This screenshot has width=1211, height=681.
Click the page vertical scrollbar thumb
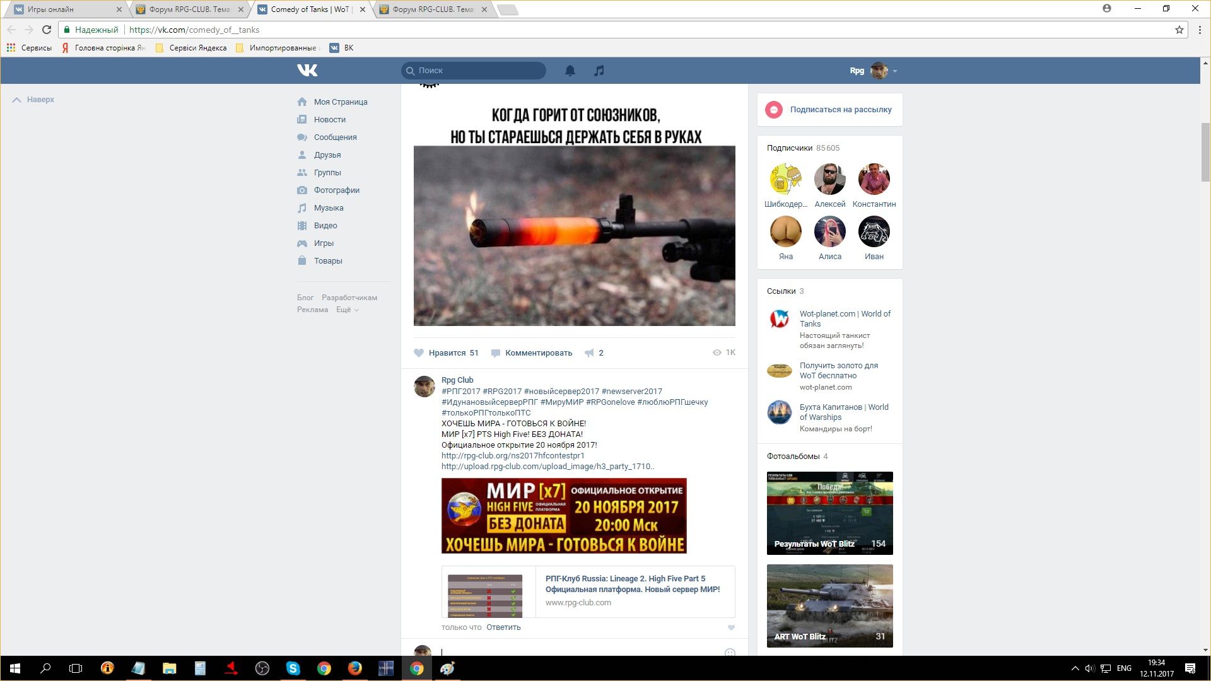(1205, 151)
